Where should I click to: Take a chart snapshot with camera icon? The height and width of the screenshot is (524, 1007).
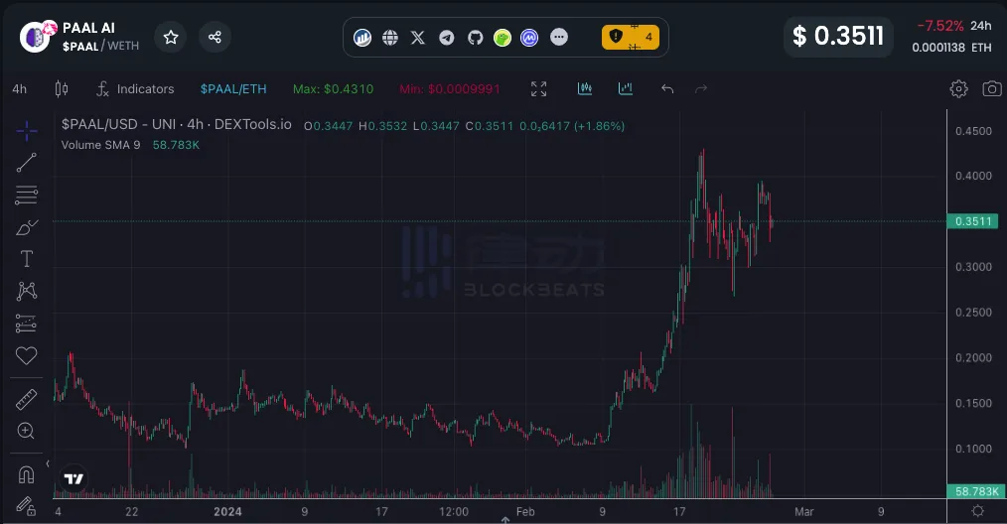click(991, 89)
